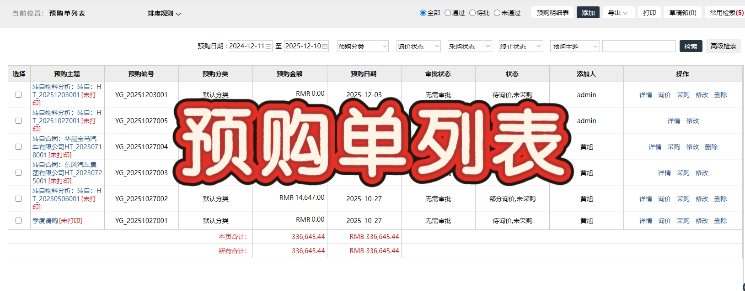Click the 检索 search button
Image resolution: width=745 pixels, height=291 pixels.
(x=691, y=46)
